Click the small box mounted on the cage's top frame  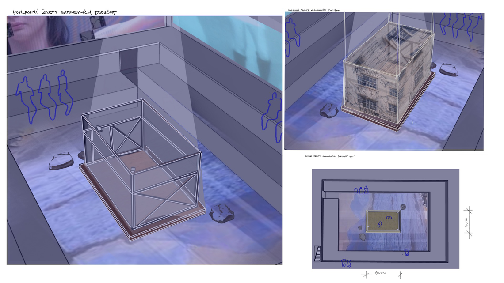click(98, 128)
